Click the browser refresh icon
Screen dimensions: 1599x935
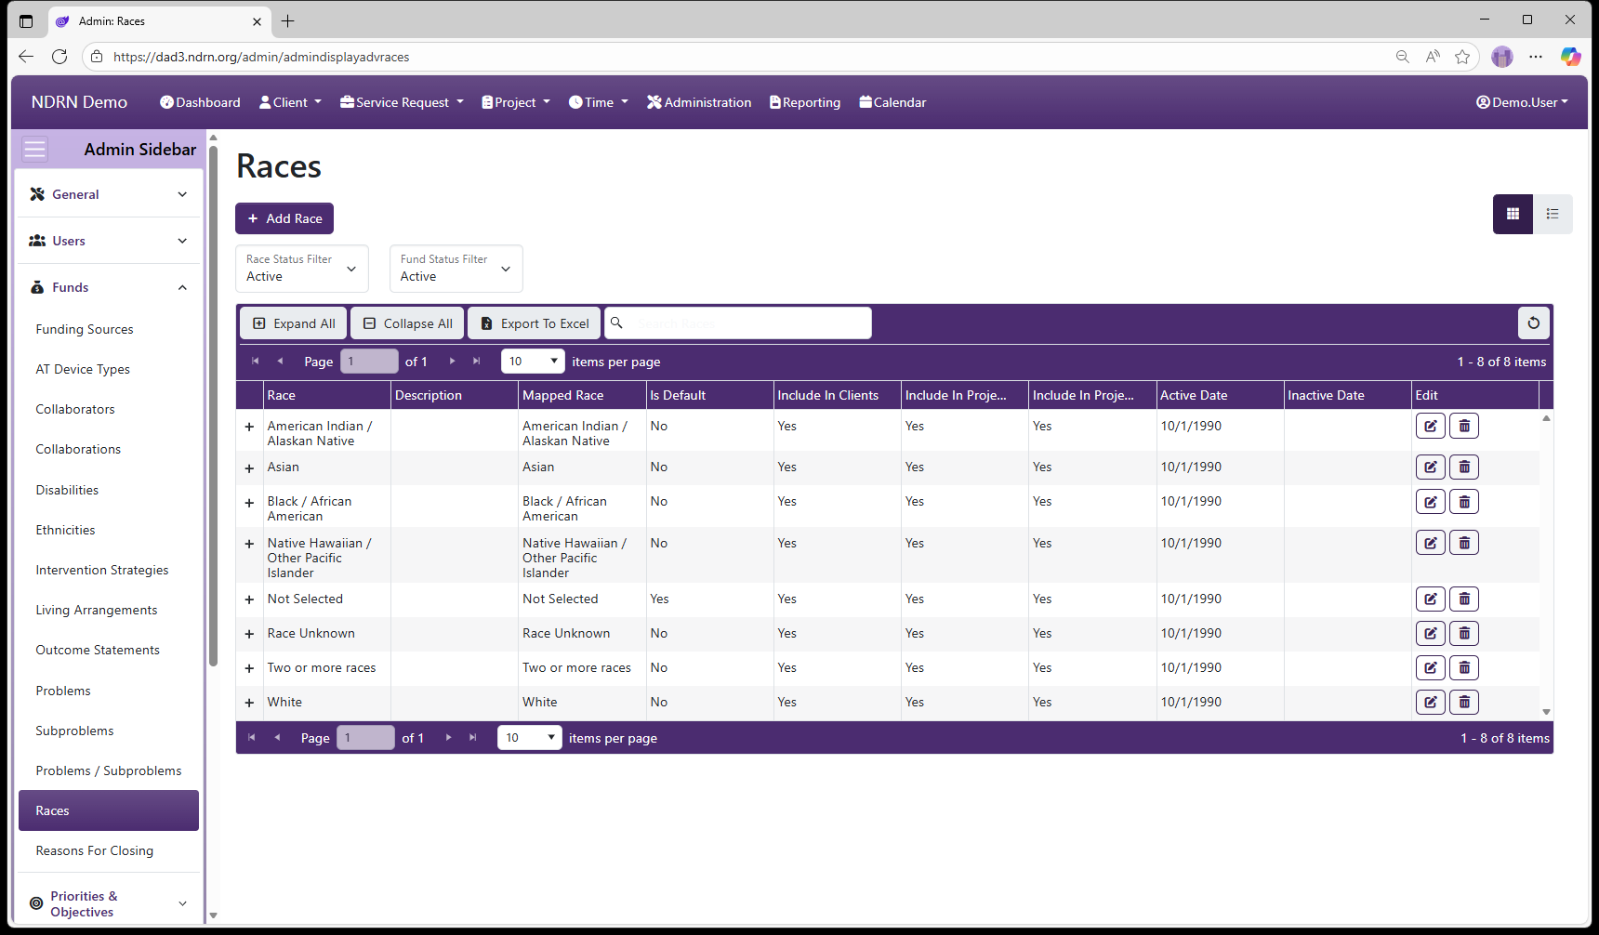point(59,57)
